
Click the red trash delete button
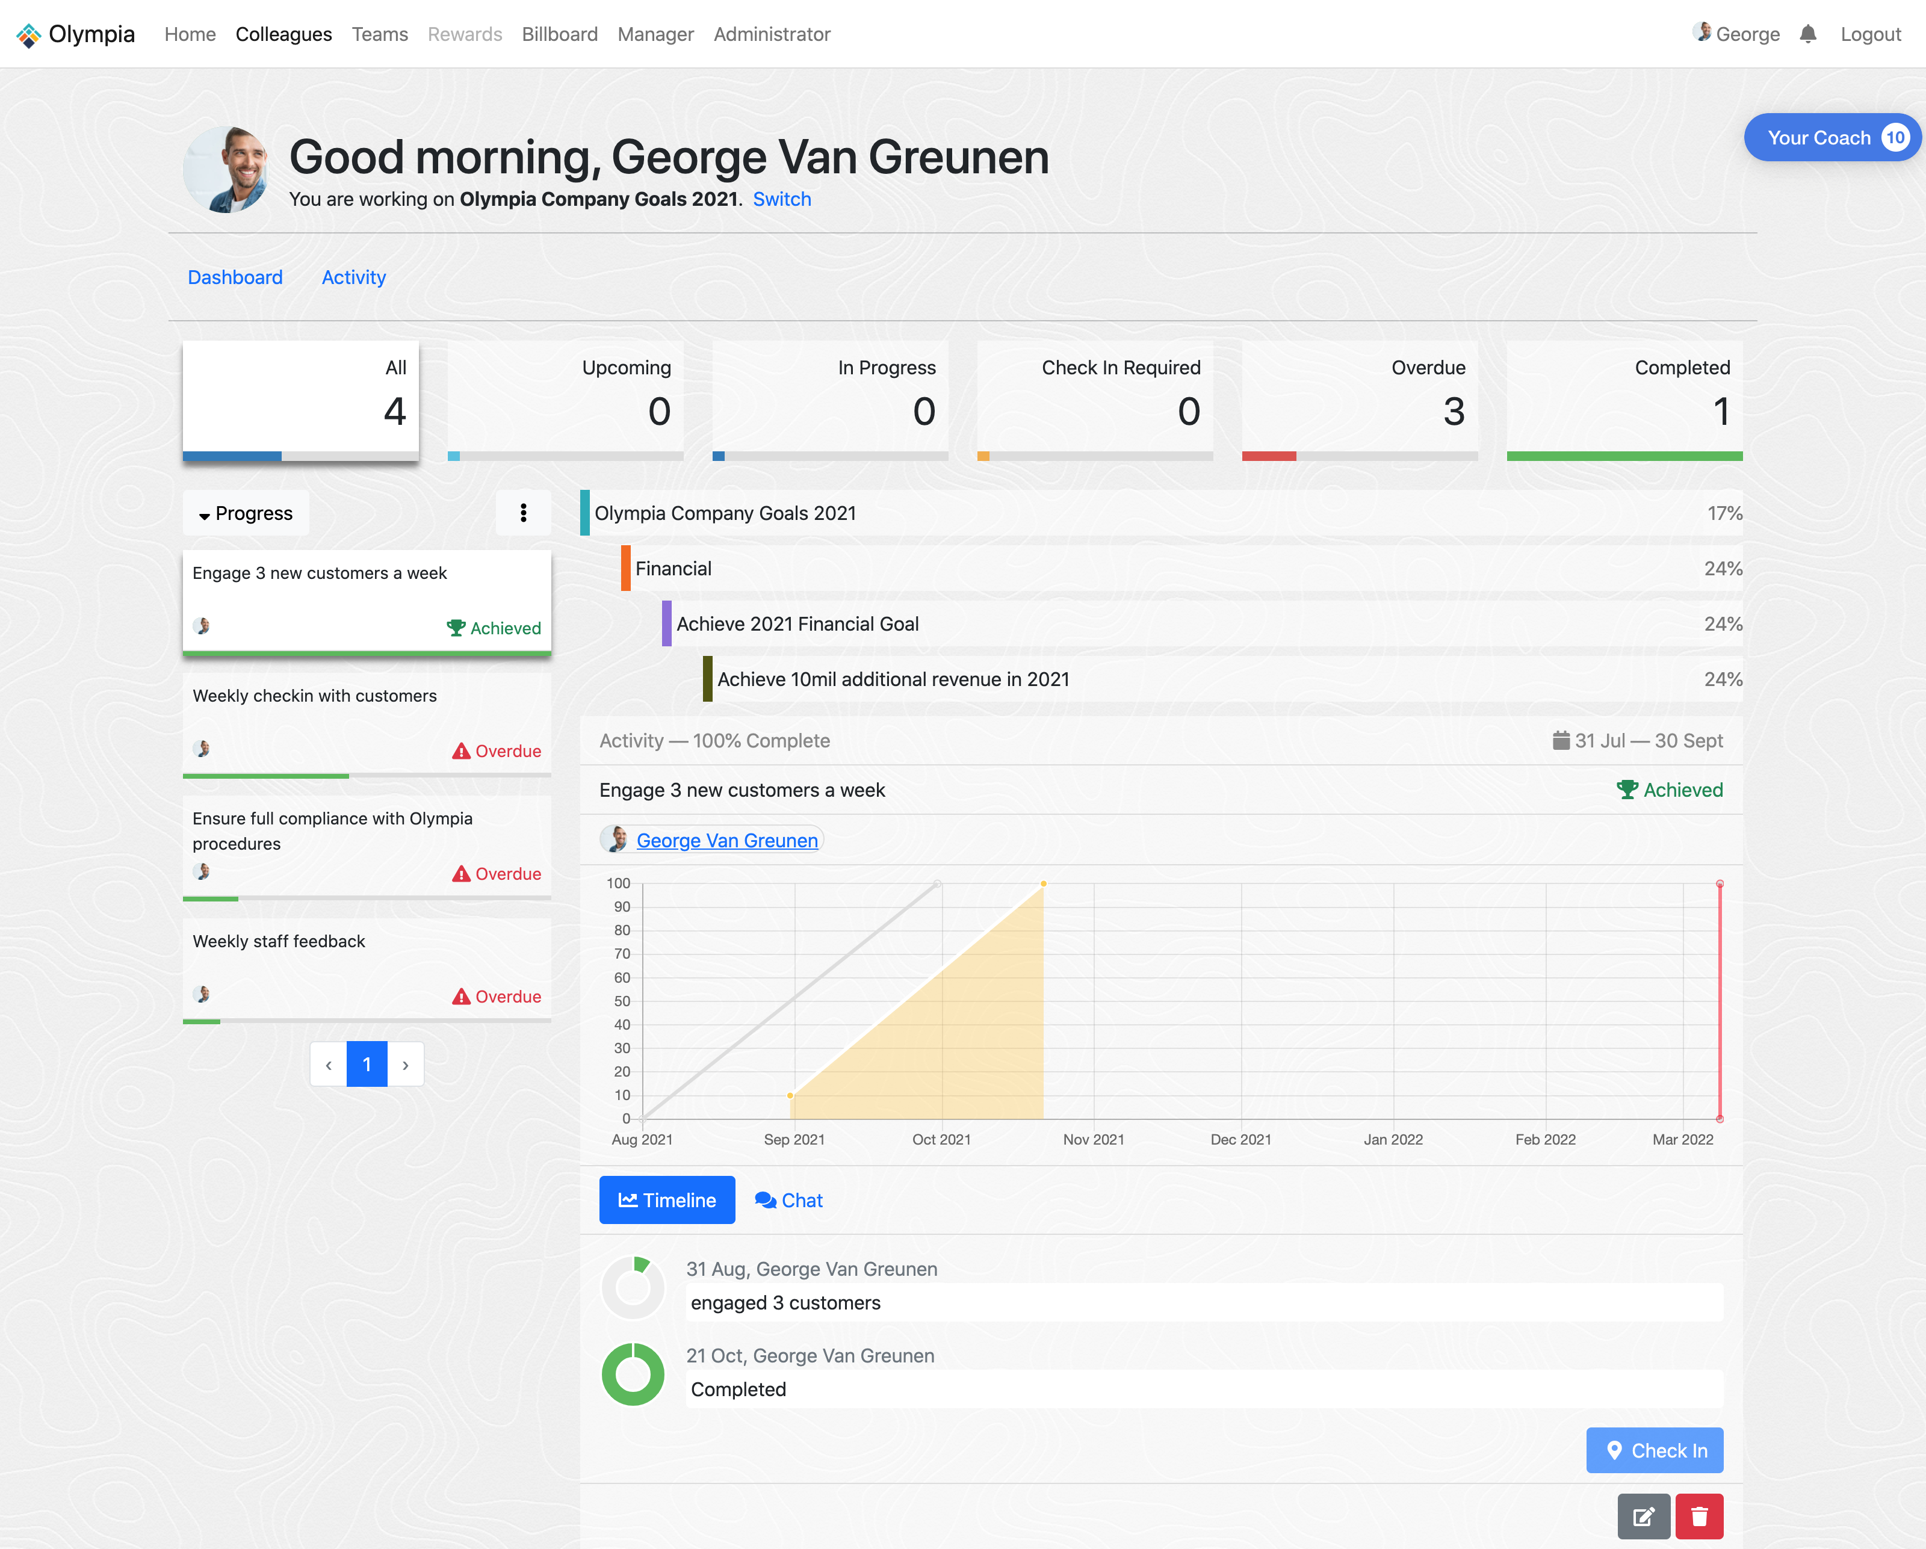[x=1698, y=1516]
